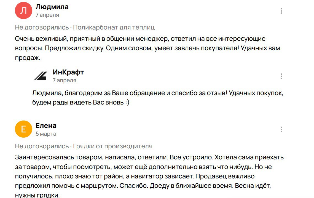Click the 5 марта date under Елена

[x=46, y=134]
